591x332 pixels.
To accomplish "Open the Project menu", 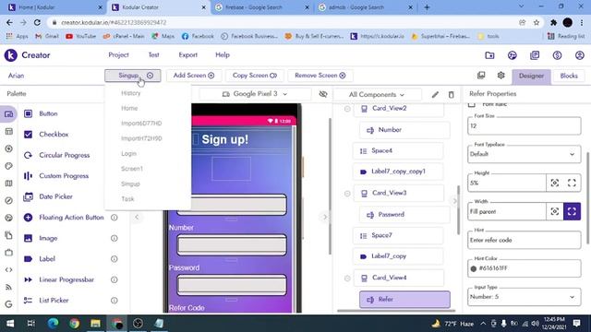I will click(119, 55).
